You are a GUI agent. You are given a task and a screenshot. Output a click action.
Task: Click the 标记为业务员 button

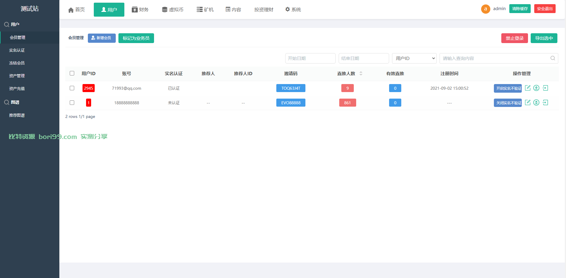click(136, 38)
